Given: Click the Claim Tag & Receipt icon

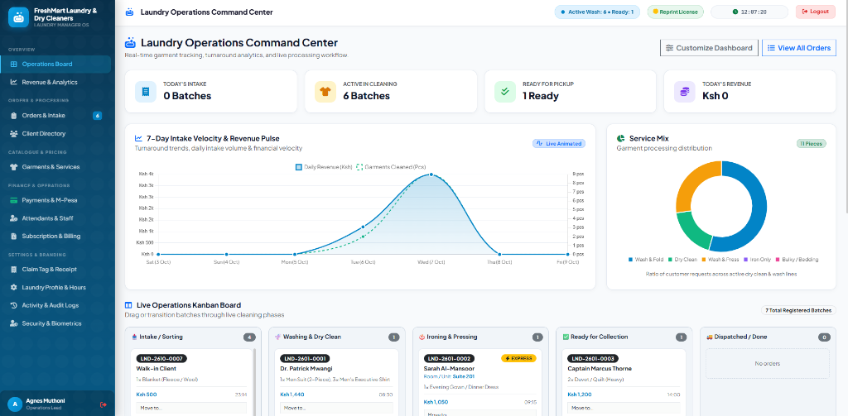Looking at the screenshot, I should pos(13,270).
